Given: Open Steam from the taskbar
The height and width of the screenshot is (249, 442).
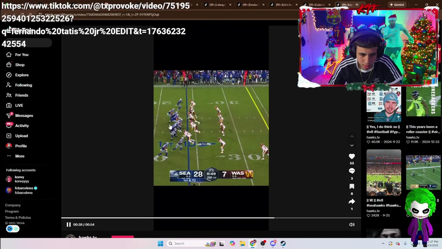Looking at the screenshot, I should point(283,243).
